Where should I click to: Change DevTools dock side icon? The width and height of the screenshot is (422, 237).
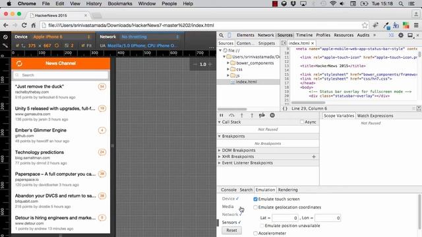(410, 35)
